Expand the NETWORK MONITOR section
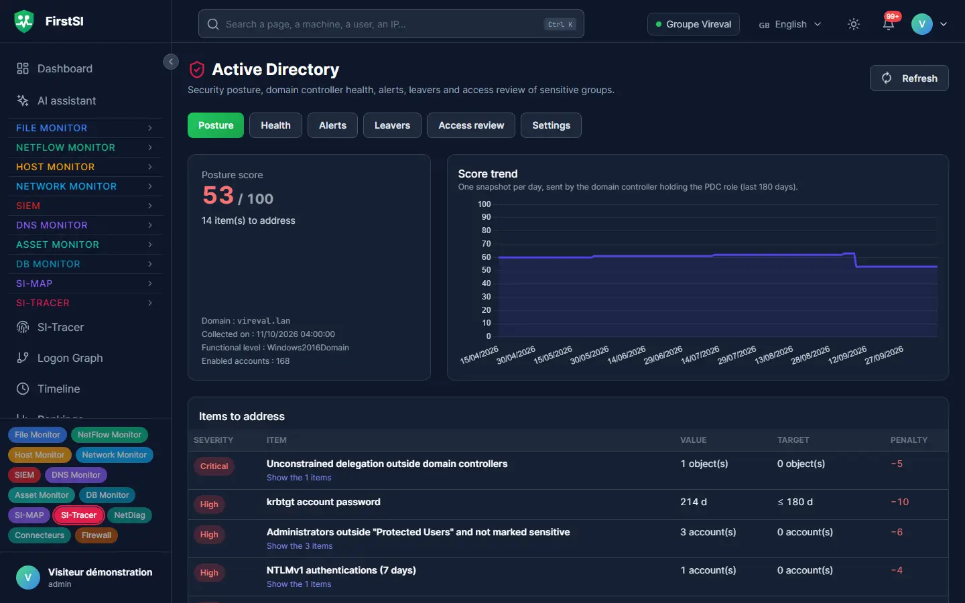This screenshot has height=603, width=965. (85, 186)
